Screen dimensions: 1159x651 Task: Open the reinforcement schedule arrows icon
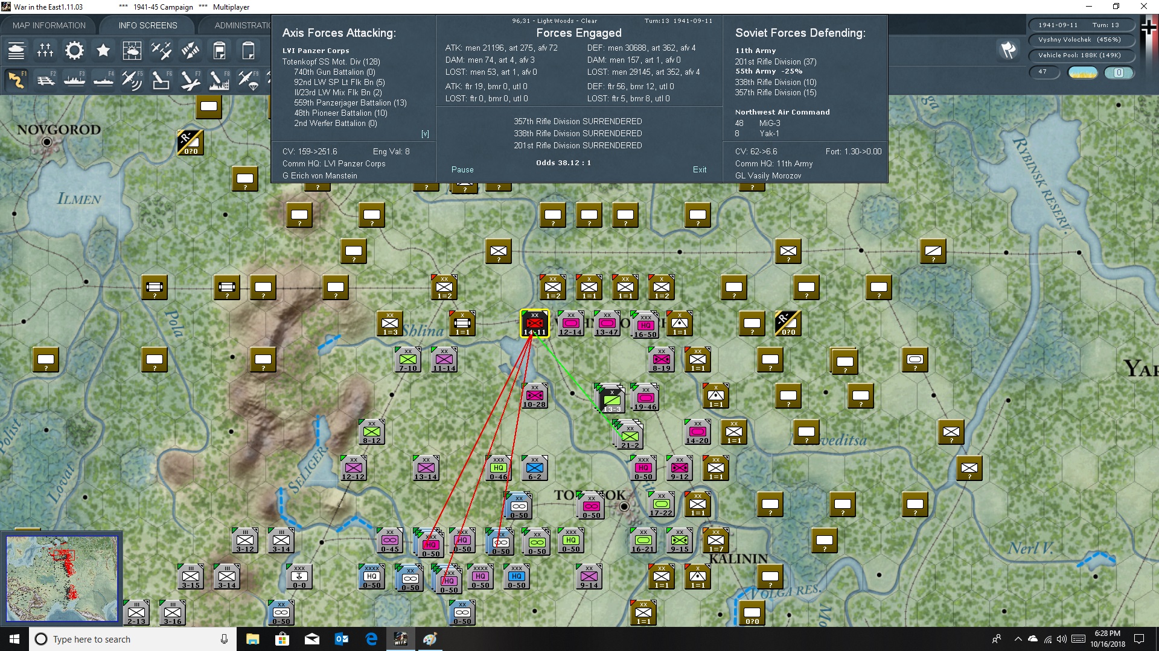coord(190,51)
